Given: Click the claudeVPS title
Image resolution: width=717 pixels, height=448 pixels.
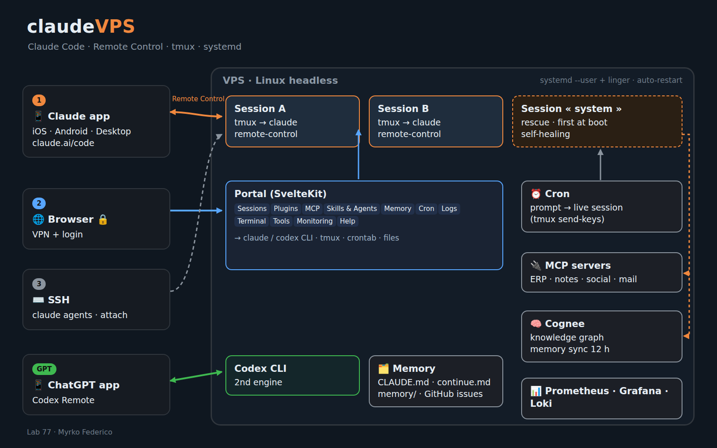Looking at the screenshot, I should 81,26.
